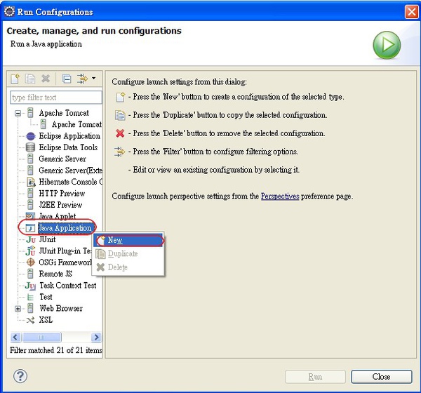Click the HTTP Preview server icon
Screen dimensions: 421x393
30,194
